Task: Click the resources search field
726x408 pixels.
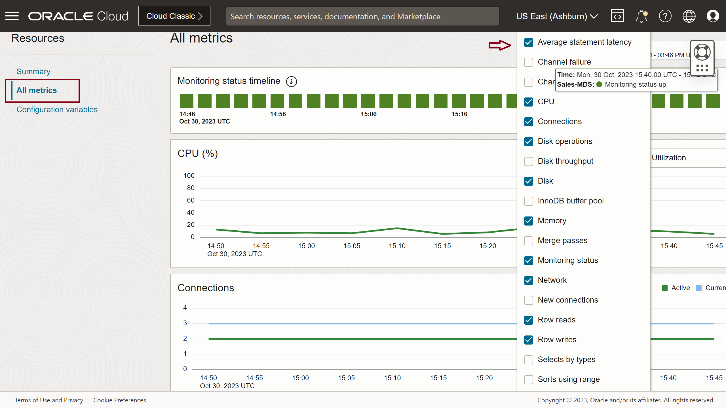Action: [x=362, y=16]
